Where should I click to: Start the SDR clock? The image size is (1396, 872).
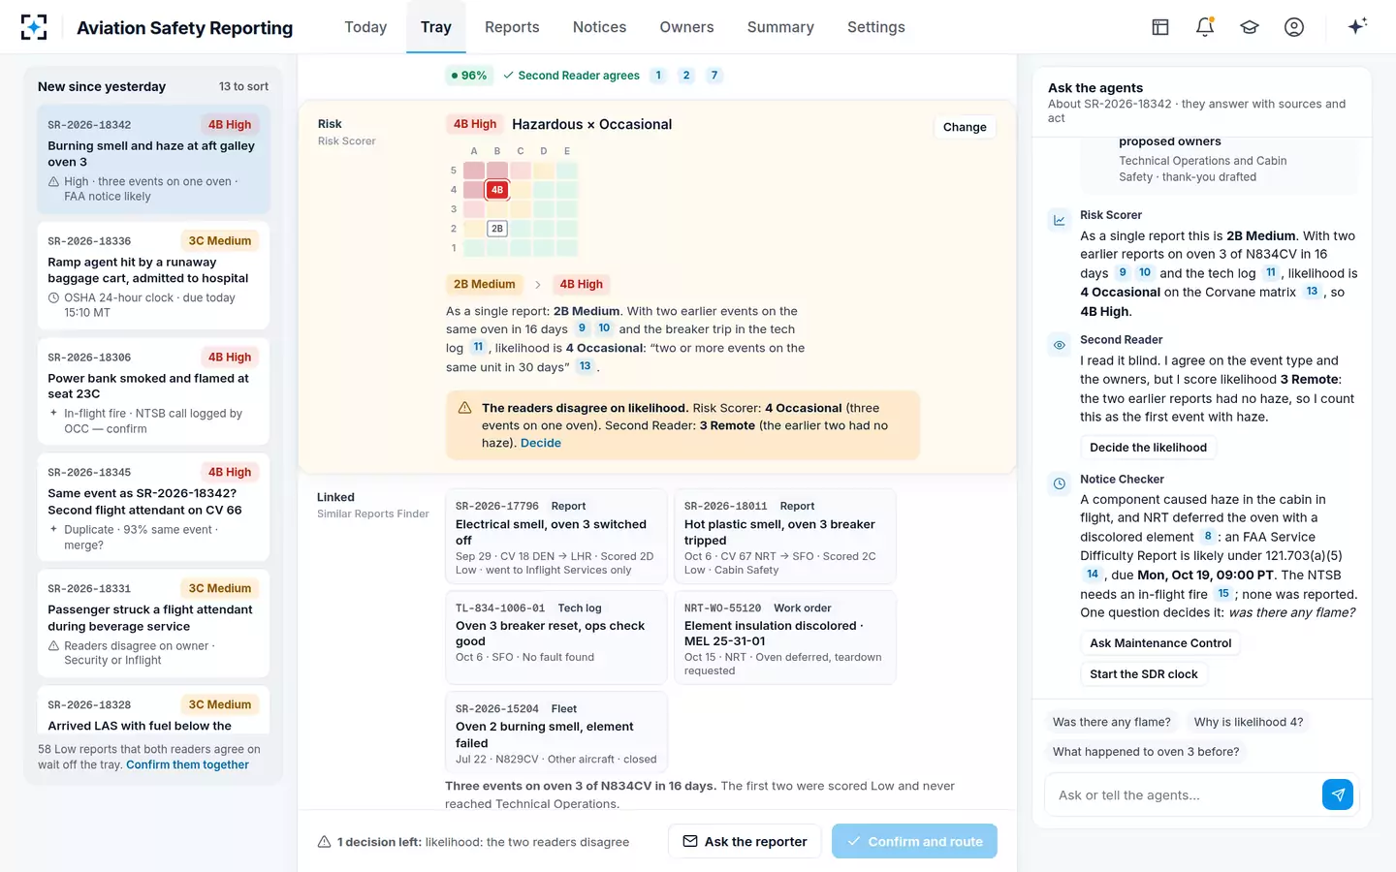1144,674
